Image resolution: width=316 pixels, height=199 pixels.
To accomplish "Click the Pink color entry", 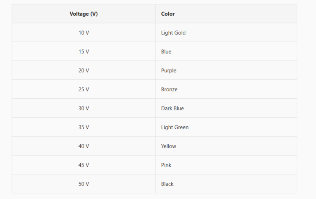I will [166, 165].
